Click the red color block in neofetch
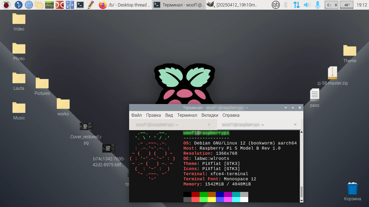This screenshot has width=369, height=207. tap(196, 194)
